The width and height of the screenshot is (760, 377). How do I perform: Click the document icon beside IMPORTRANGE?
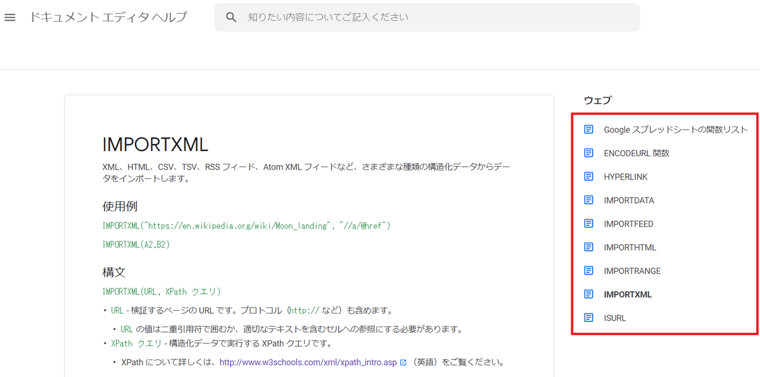[590, 271]
